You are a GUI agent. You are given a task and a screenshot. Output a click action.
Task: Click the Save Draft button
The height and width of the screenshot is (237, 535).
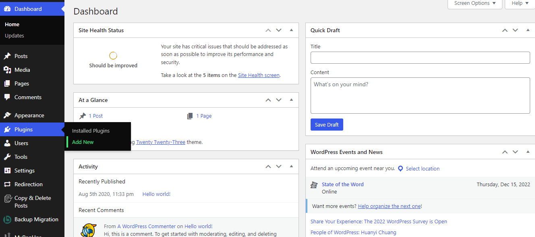coord(327,125)
